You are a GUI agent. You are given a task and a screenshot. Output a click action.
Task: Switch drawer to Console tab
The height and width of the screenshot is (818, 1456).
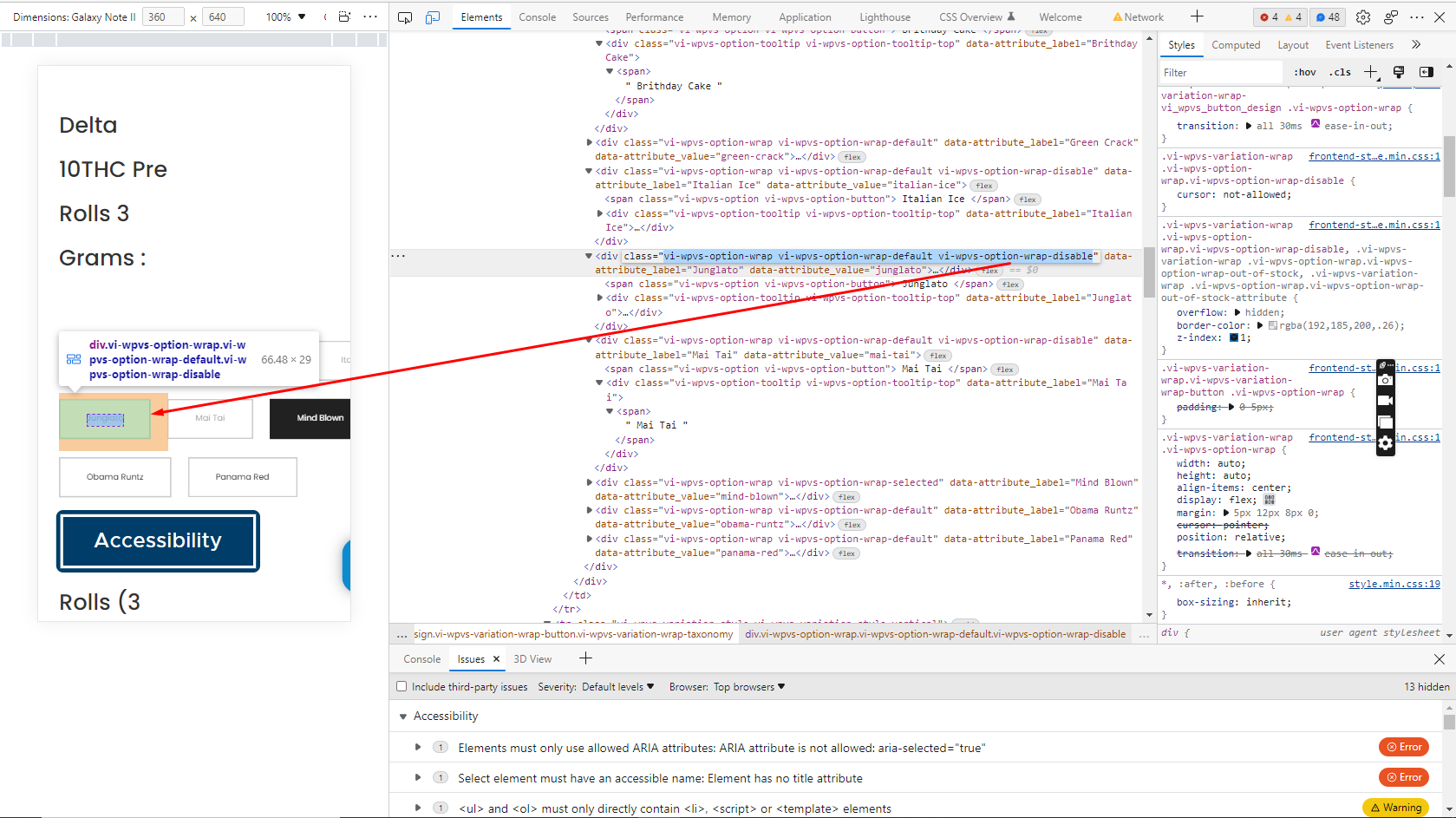[422, 658]
